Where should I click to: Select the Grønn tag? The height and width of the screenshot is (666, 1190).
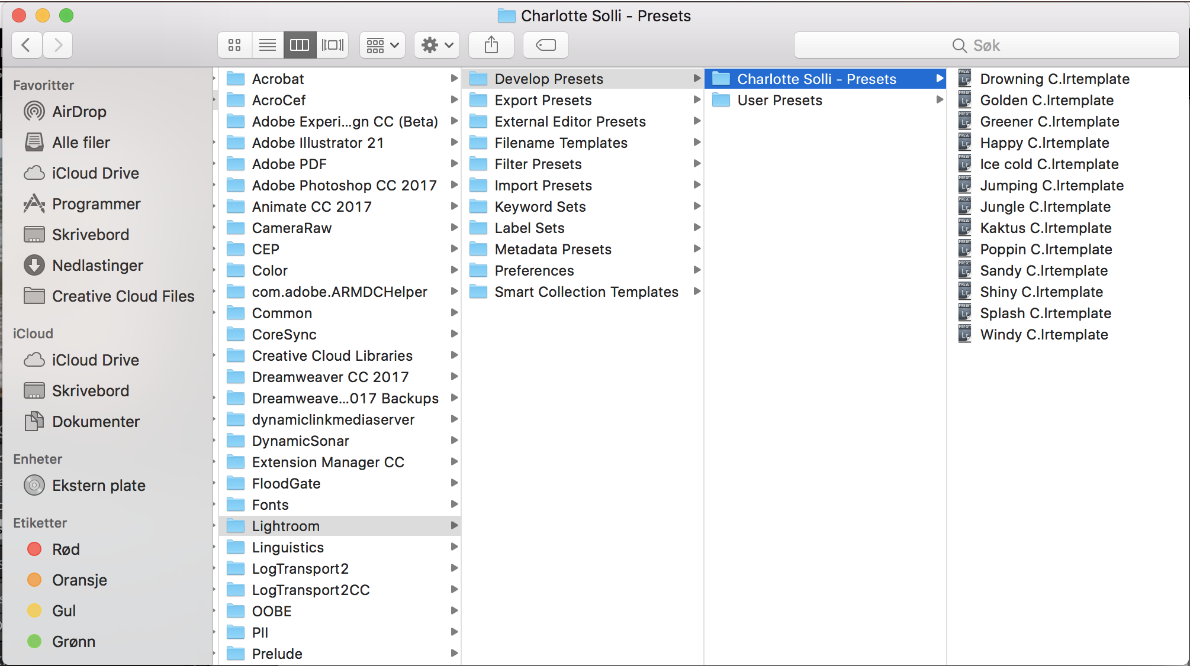(x=73, y=641)
